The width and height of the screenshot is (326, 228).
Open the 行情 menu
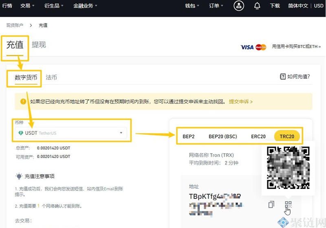[7, 6]
